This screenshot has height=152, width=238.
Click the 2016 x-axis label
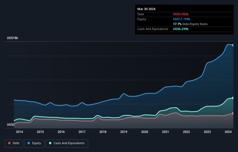tap(61, 132)
